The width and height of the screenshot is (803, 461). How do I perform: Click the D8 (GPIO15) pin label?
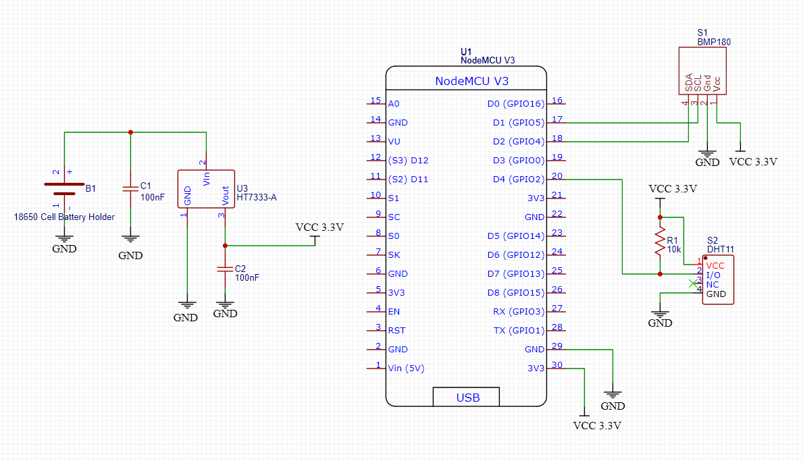click(516, 293)
